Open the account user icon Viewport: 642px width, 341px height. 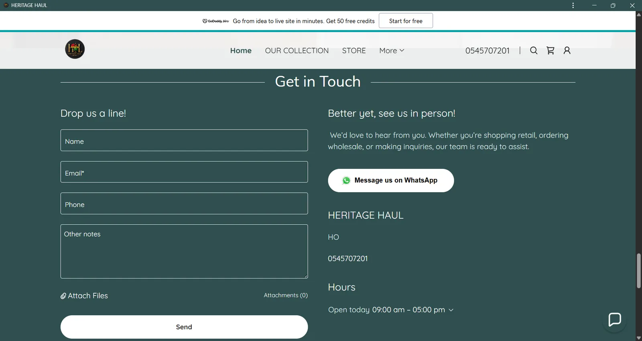point(567,51)
